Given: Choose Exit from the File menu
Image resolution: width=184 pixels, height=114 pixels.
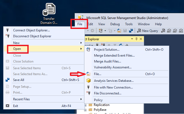Looking at the screenshot, I should pos(44,106).
